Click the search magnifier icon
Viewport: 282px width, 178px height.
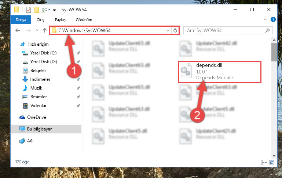coord(267,30)
